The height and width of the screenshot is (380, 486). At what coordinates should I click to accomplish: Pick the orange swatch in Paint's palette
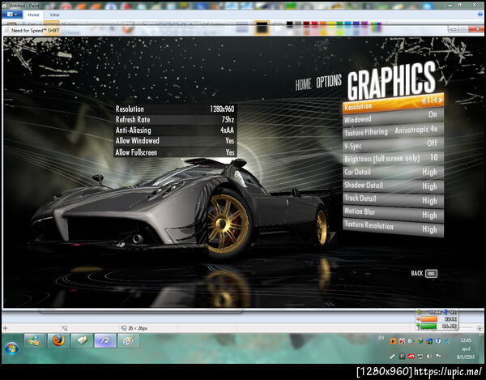coord(323,23)
